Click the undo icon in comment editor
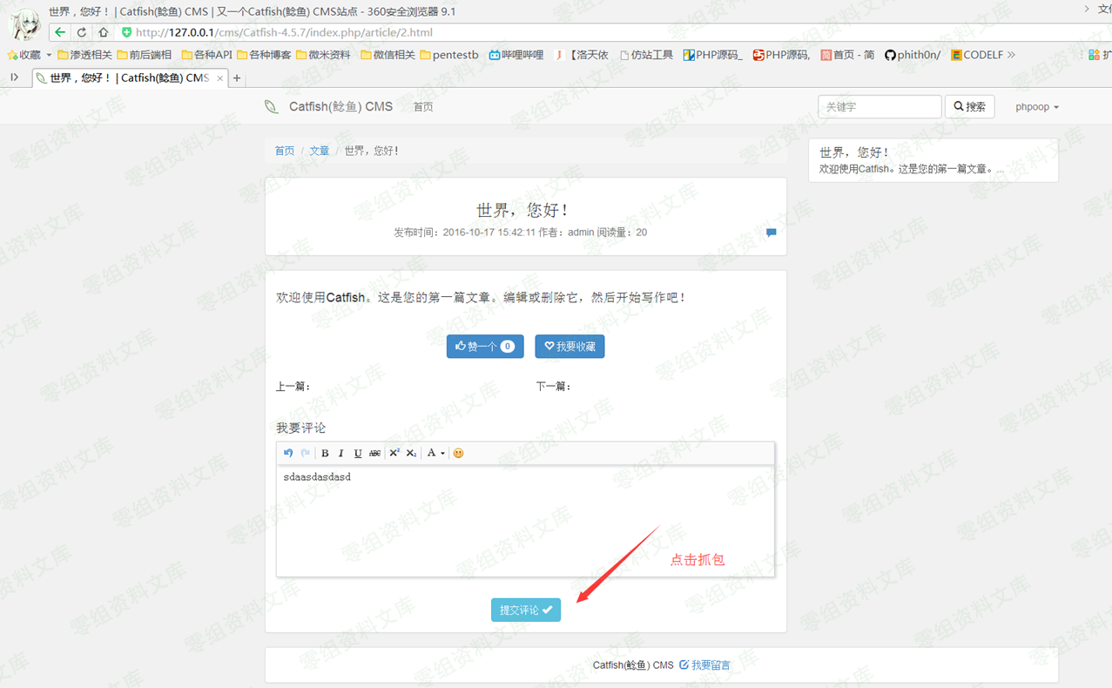Image resolution: width=1112 pixels, height=688 pixels. [288, 453]
